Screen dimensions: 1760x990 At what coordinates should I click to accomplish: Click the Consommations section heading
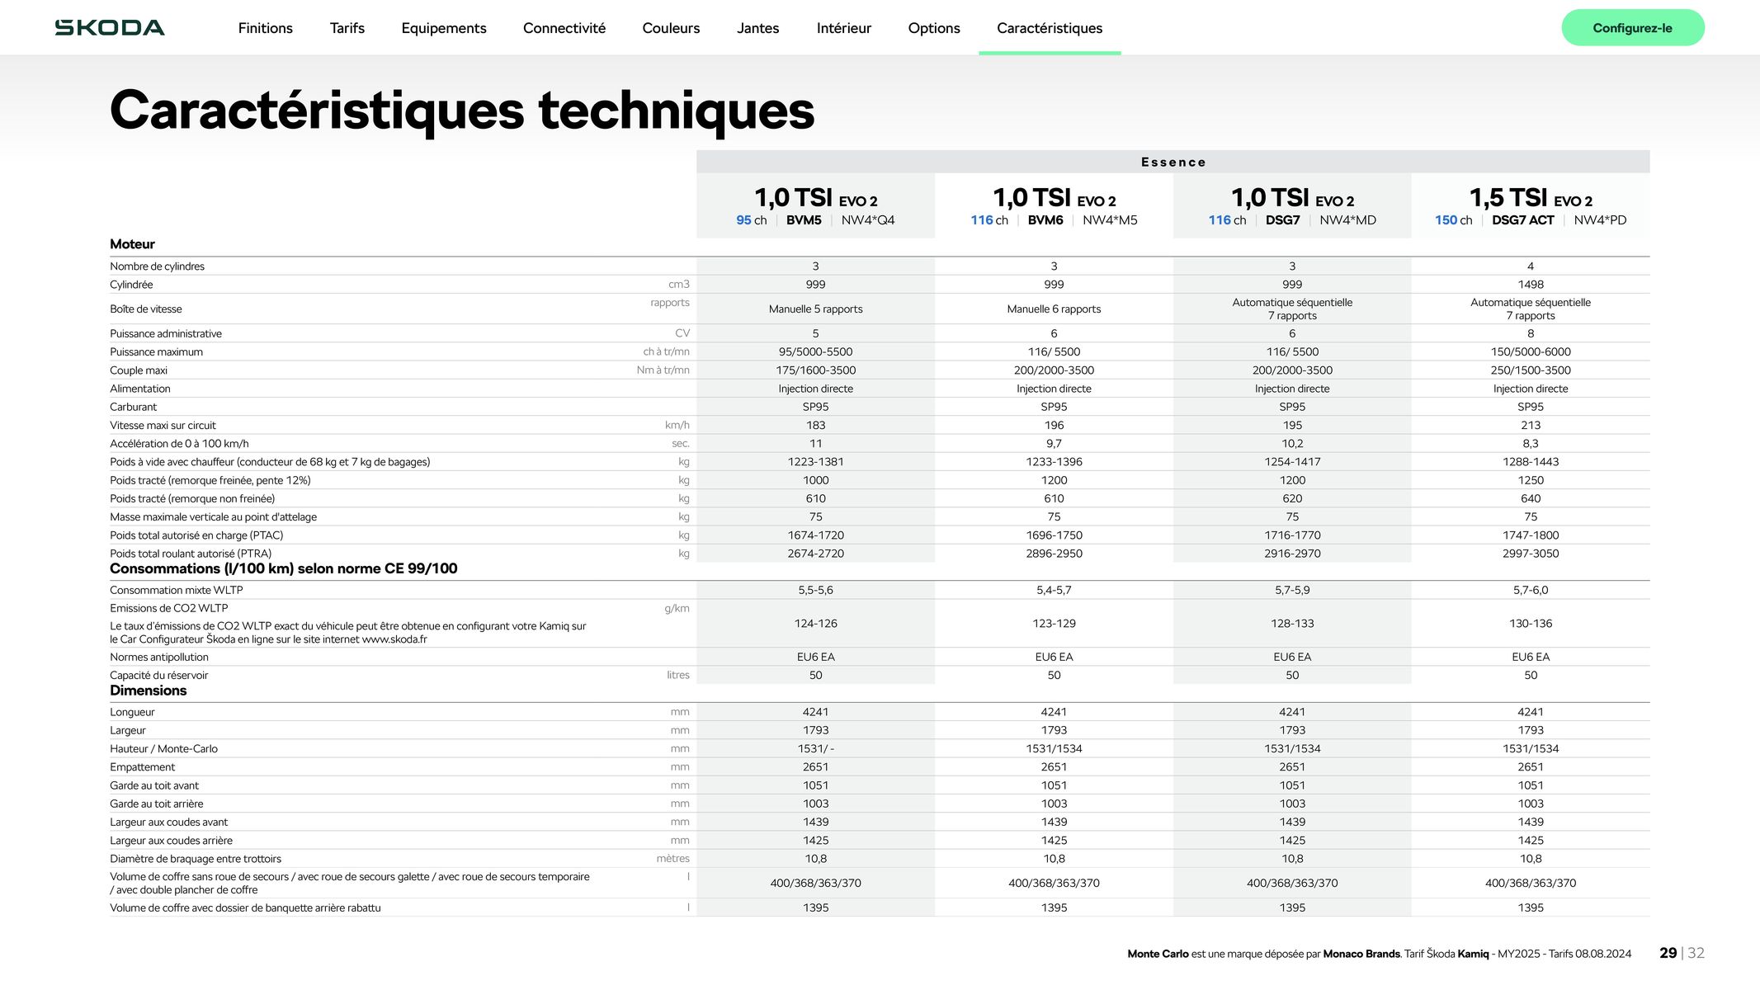coord(283,568)
